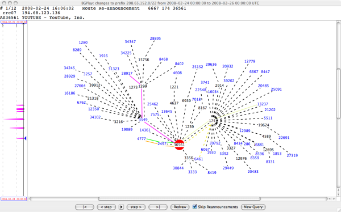Select the AS 3356 node

click(188, 158)
